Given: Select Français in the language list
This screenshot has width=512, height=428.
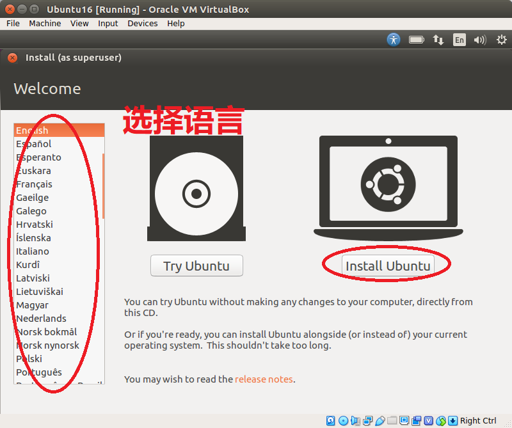Looking at the screenshot, I should (x=58, y=184).
